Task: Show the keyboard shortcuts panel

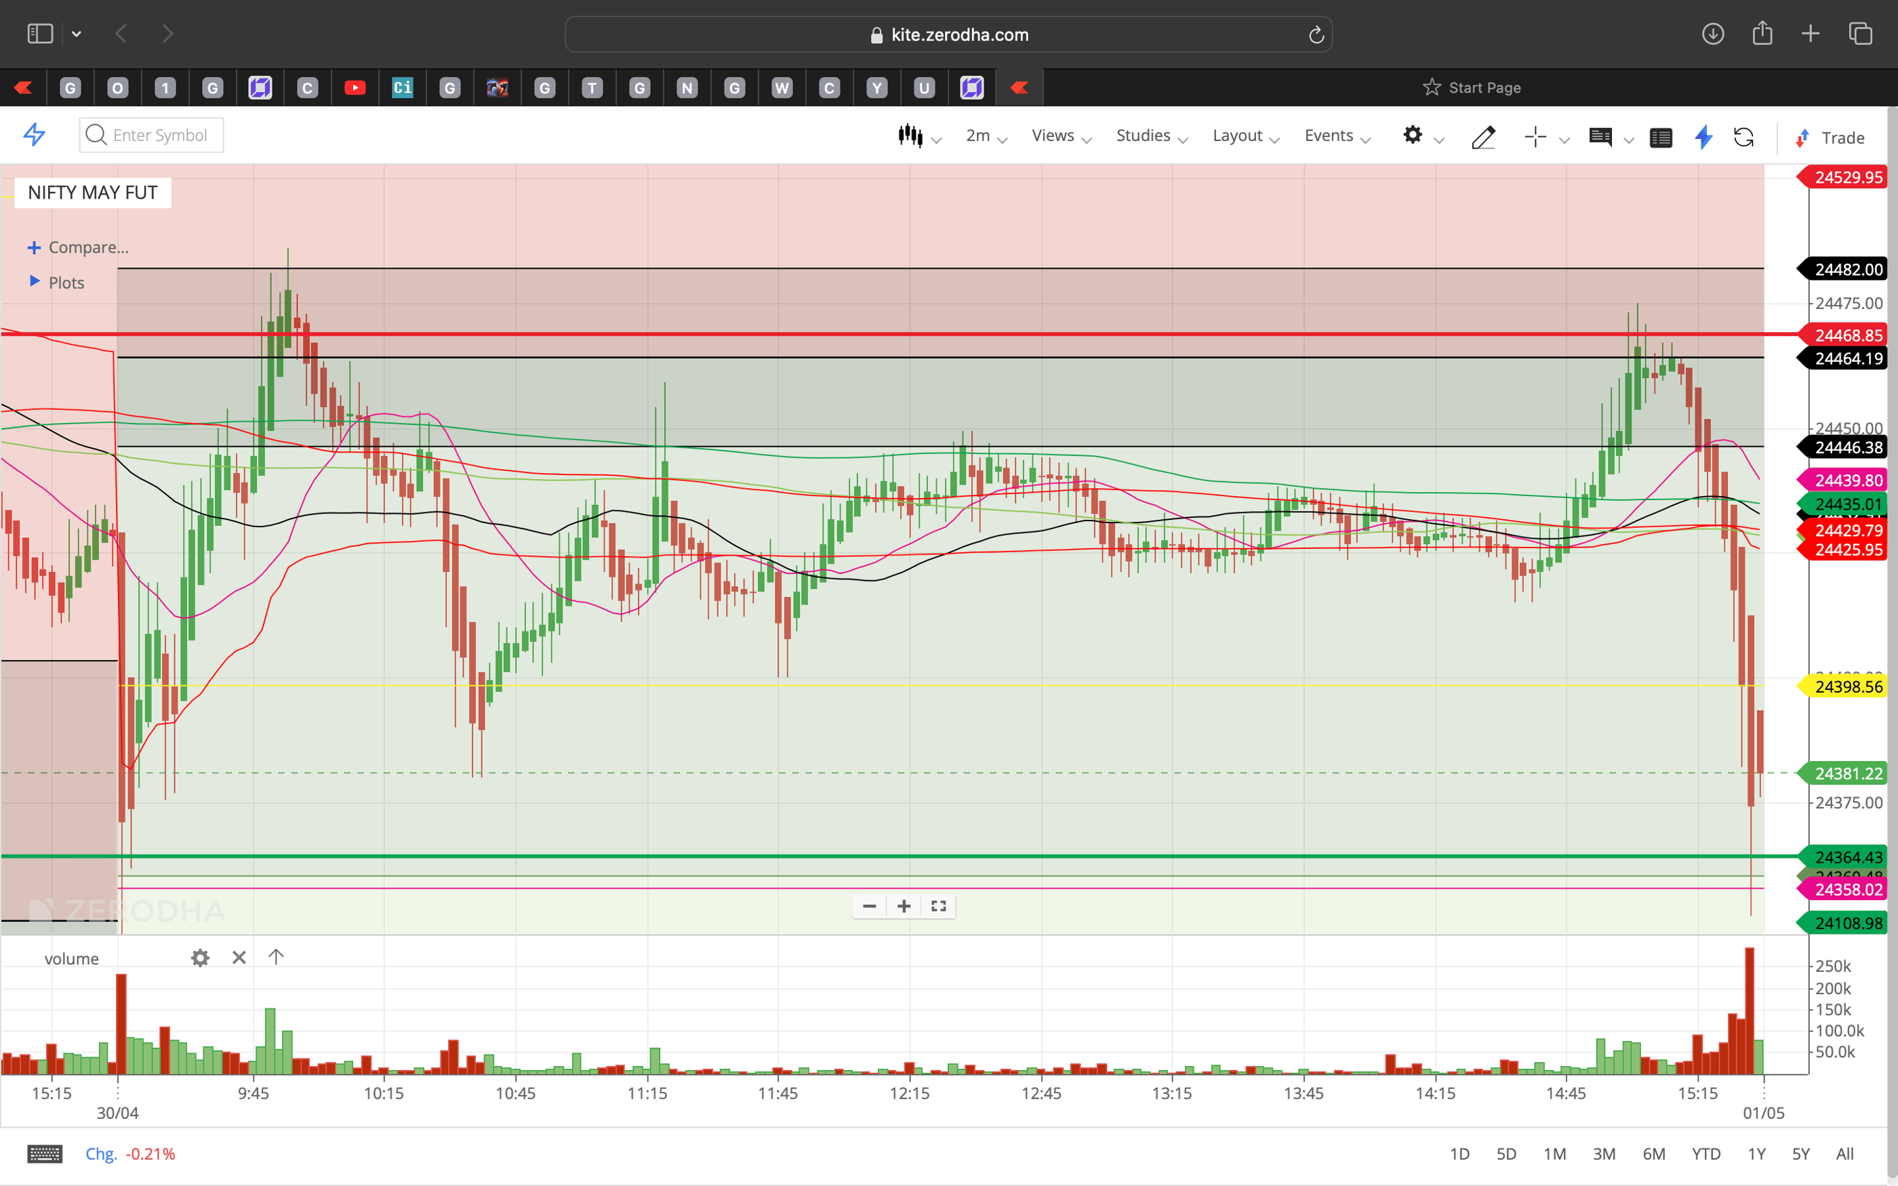Action: tap(45, 1153)
